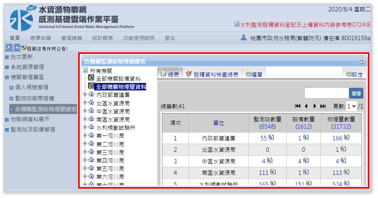Select 第三河川局 in tree

110,152
